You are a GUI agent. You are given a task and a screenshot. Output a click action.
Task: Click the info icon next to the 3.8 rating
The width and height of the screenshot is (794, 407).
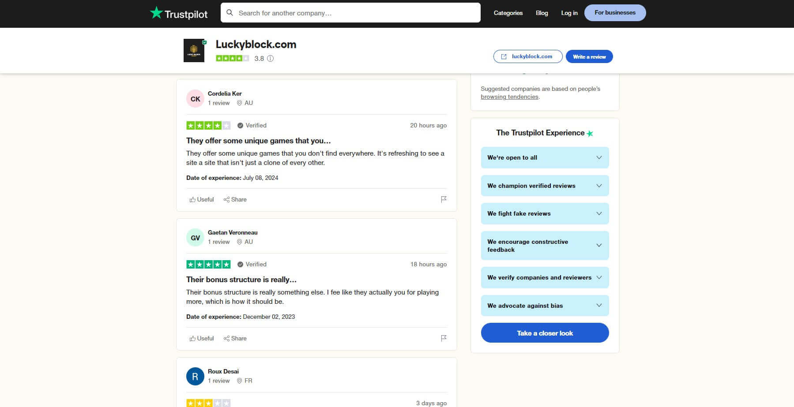[271, 58]
